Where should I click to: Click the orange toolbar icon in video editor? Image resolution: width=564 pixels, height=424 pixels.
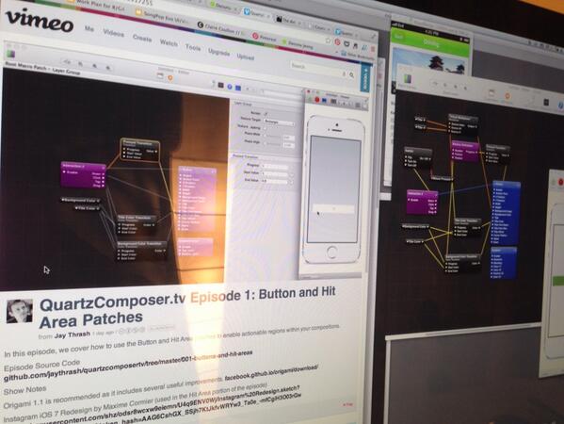[x=170, y=78]
